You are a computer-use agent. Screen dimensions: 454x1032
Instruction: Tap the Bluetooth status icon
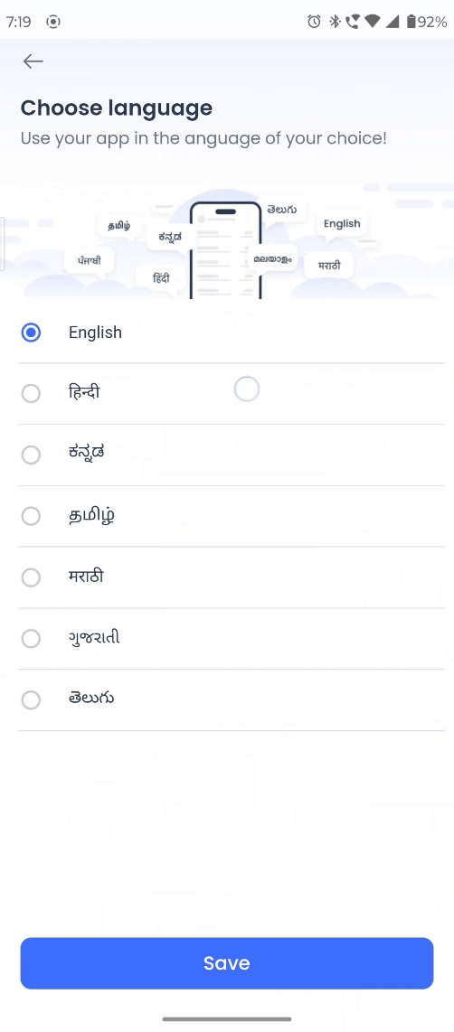click(334, 22)
